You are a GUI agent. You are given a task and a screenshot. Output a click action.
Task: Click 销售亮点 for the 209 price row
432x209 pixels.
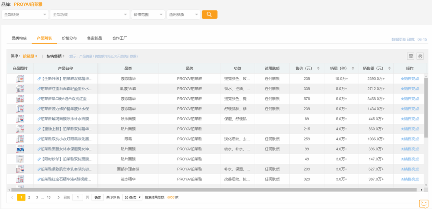tap(410, 169)
